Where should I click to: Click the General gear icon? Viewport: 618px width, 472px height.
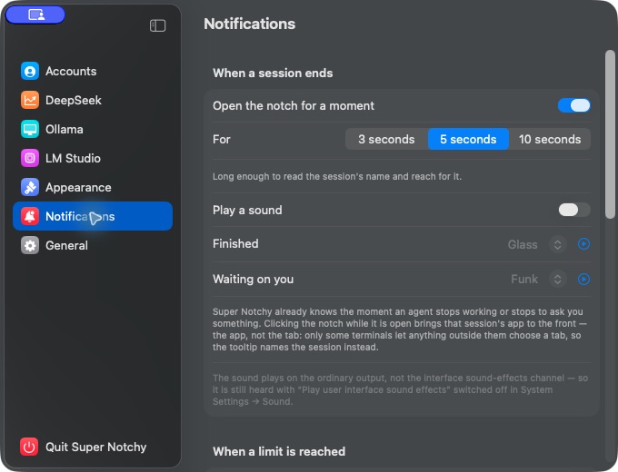[30, 245]
